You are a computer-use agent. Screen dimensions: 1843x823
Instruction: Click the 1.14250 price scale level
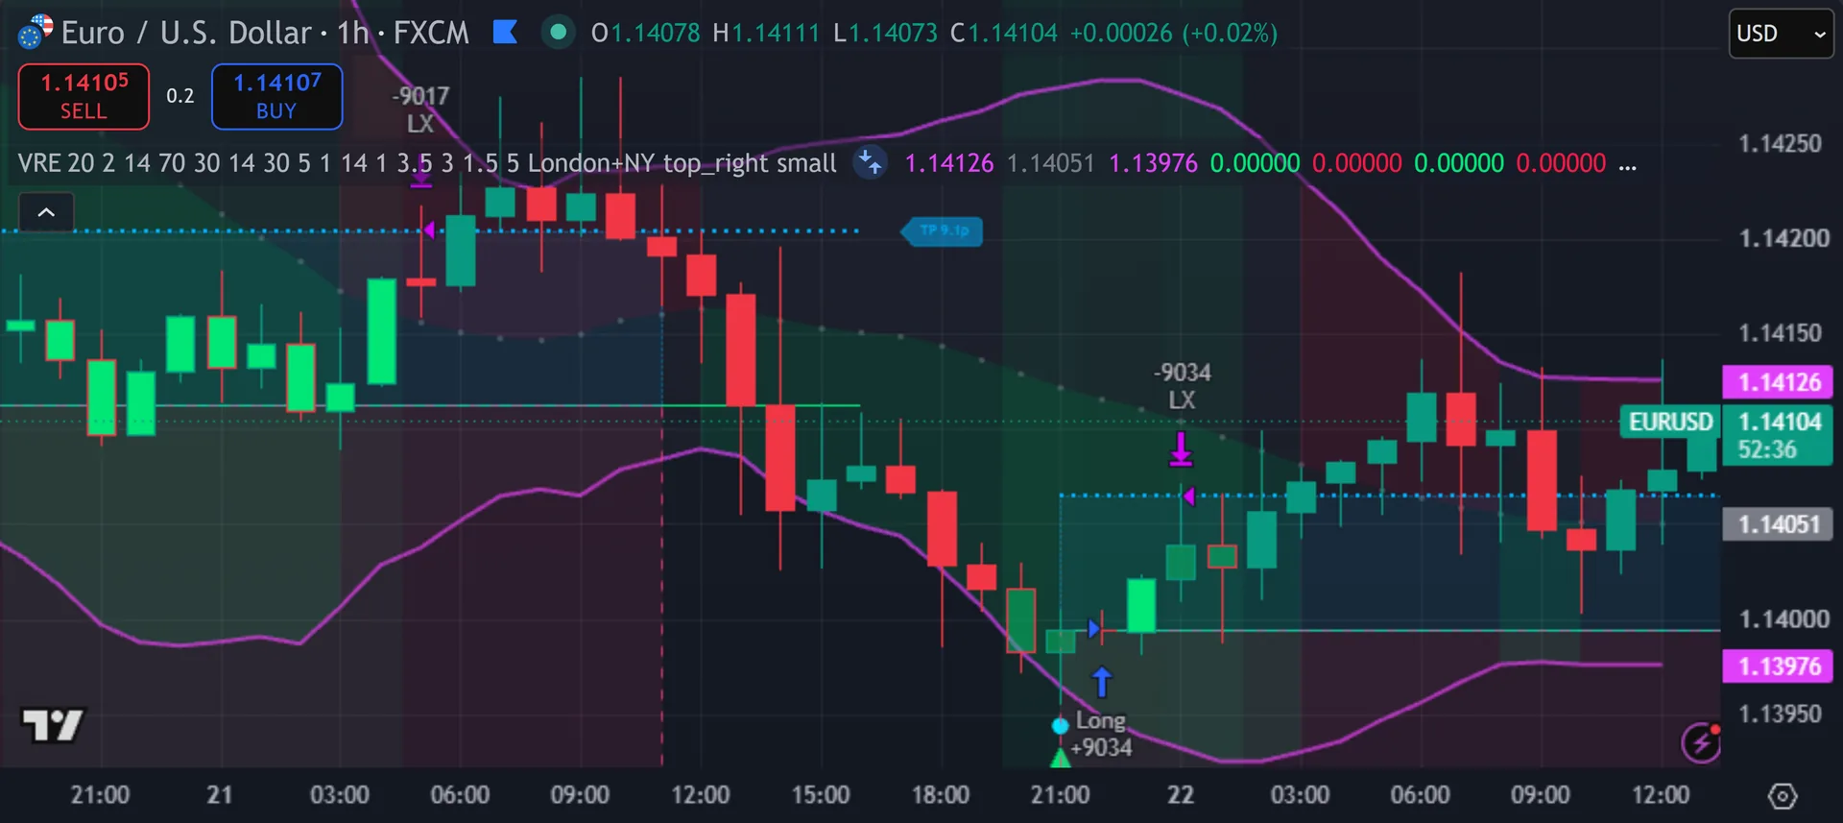coord(1780,144)
